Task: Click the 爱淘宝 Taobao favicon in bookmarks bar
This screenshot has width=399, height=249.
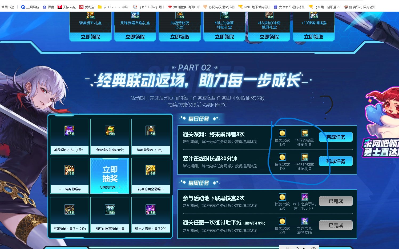Action: 81,7
